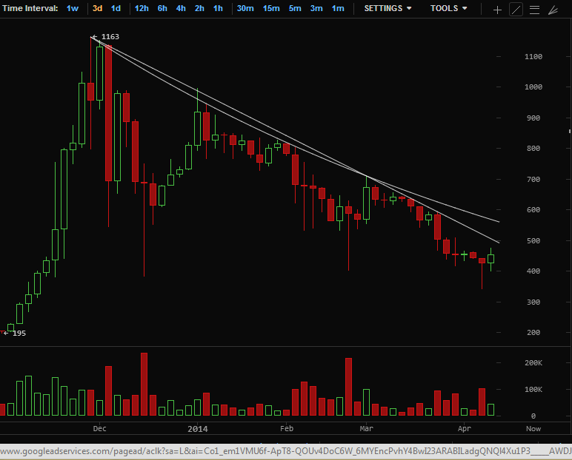The height and width of the screenshot is (460, 572).
Task: Click the 800 price axis label
Action: click(x=533, y=149)
